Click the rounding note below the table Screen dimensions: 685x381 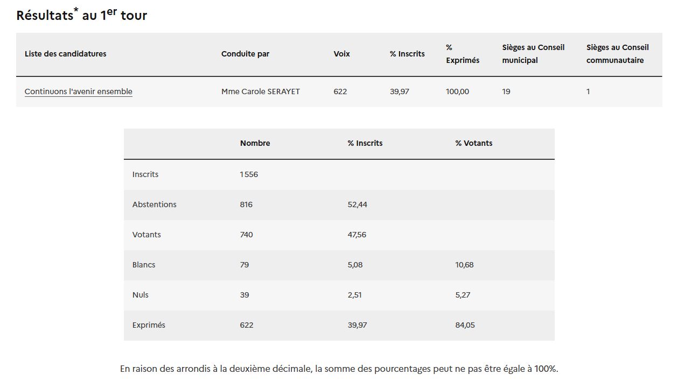tap(339, 369)
